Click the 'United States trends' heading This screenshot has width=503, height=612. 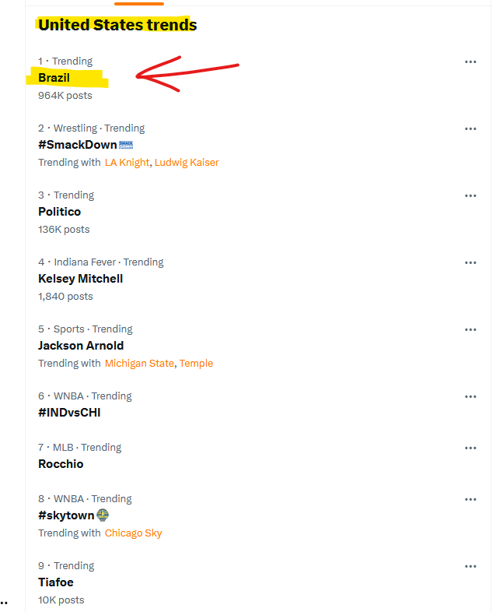(117, 25)
